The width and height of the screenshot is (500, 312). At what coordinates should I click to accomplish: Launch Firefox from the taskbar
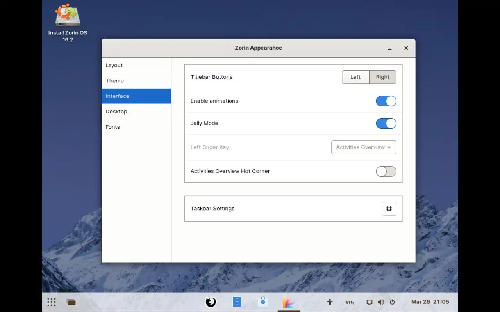[211, 302]
